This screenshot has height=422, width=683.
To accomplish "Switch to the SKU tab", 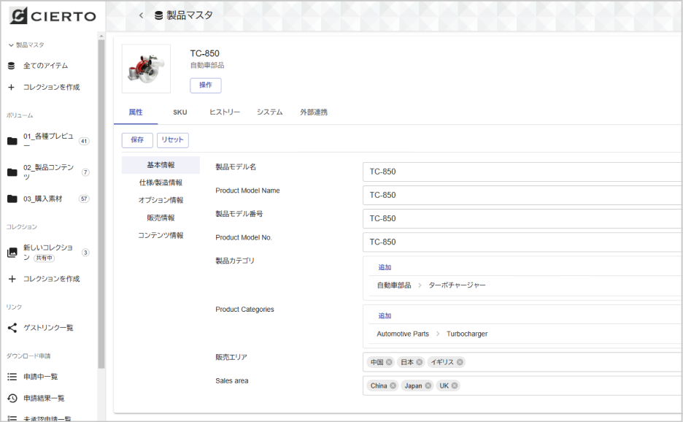I will 180,112.
